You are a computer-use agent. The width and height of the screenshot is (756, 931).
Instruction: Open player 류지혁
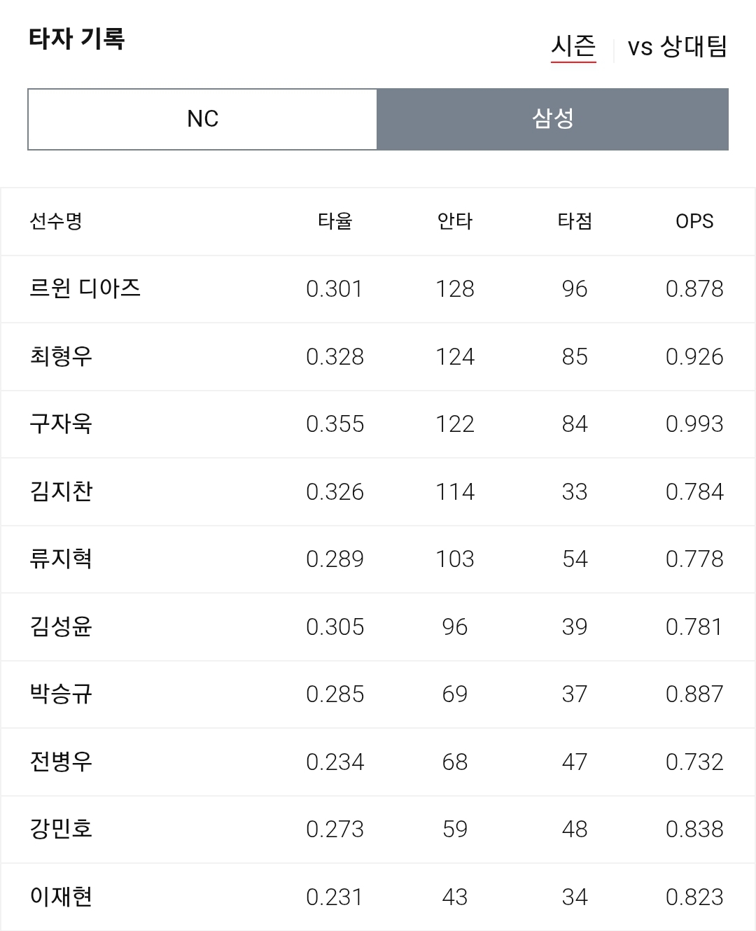tap(61, 559)
